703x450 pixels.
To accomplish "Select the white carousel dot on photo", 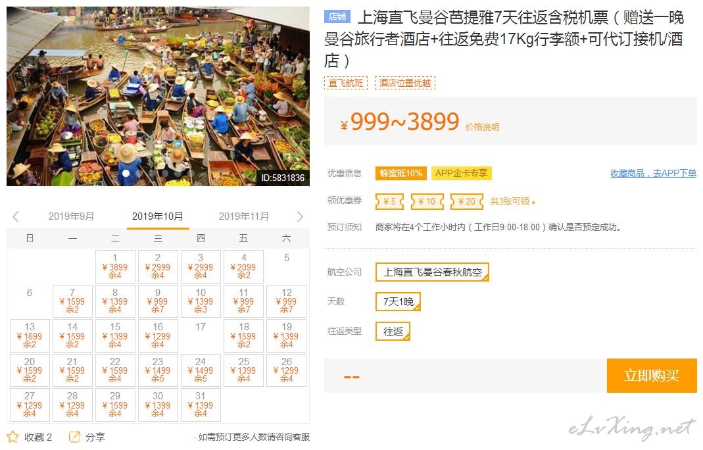I will 126,173.
